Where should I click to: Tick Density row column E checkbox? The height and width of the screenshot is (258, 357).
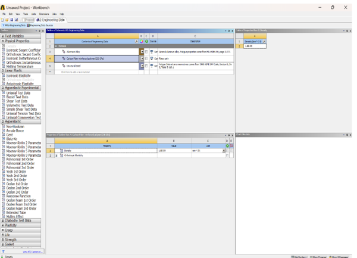click(x=231, y=151)
